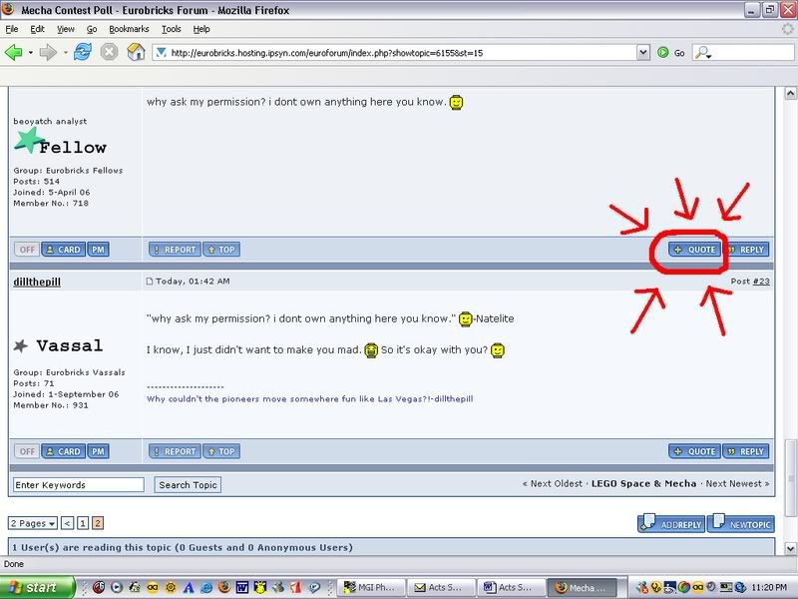The image size is (798, 599).
Task: Open the Bookmarks menu
Action: 129,30
